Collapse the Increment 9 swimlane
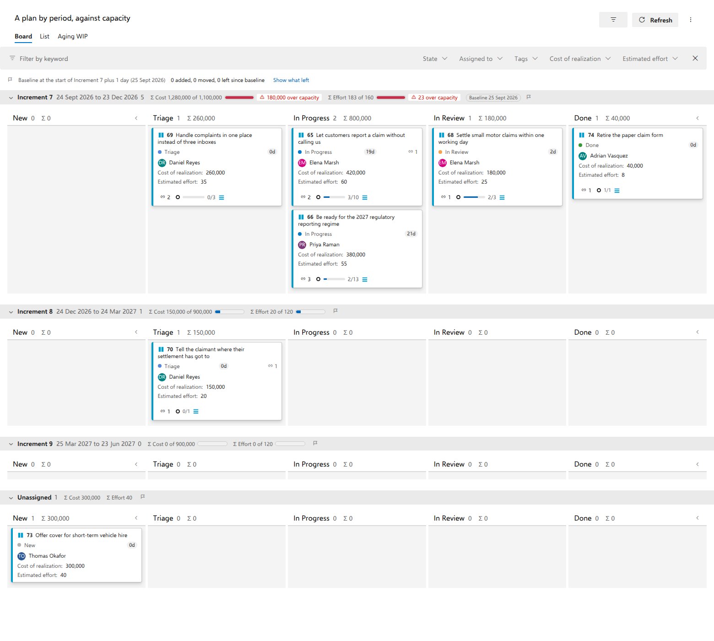The height and width of the screenshot is (641, 714). [11, 444]
